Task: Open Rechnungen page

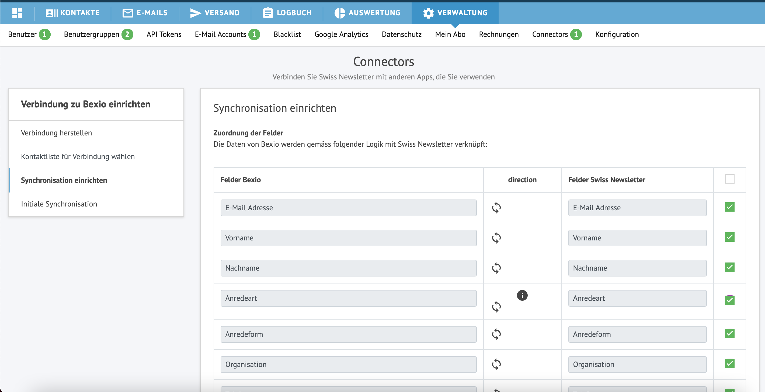Action: (x=499, y=34)
